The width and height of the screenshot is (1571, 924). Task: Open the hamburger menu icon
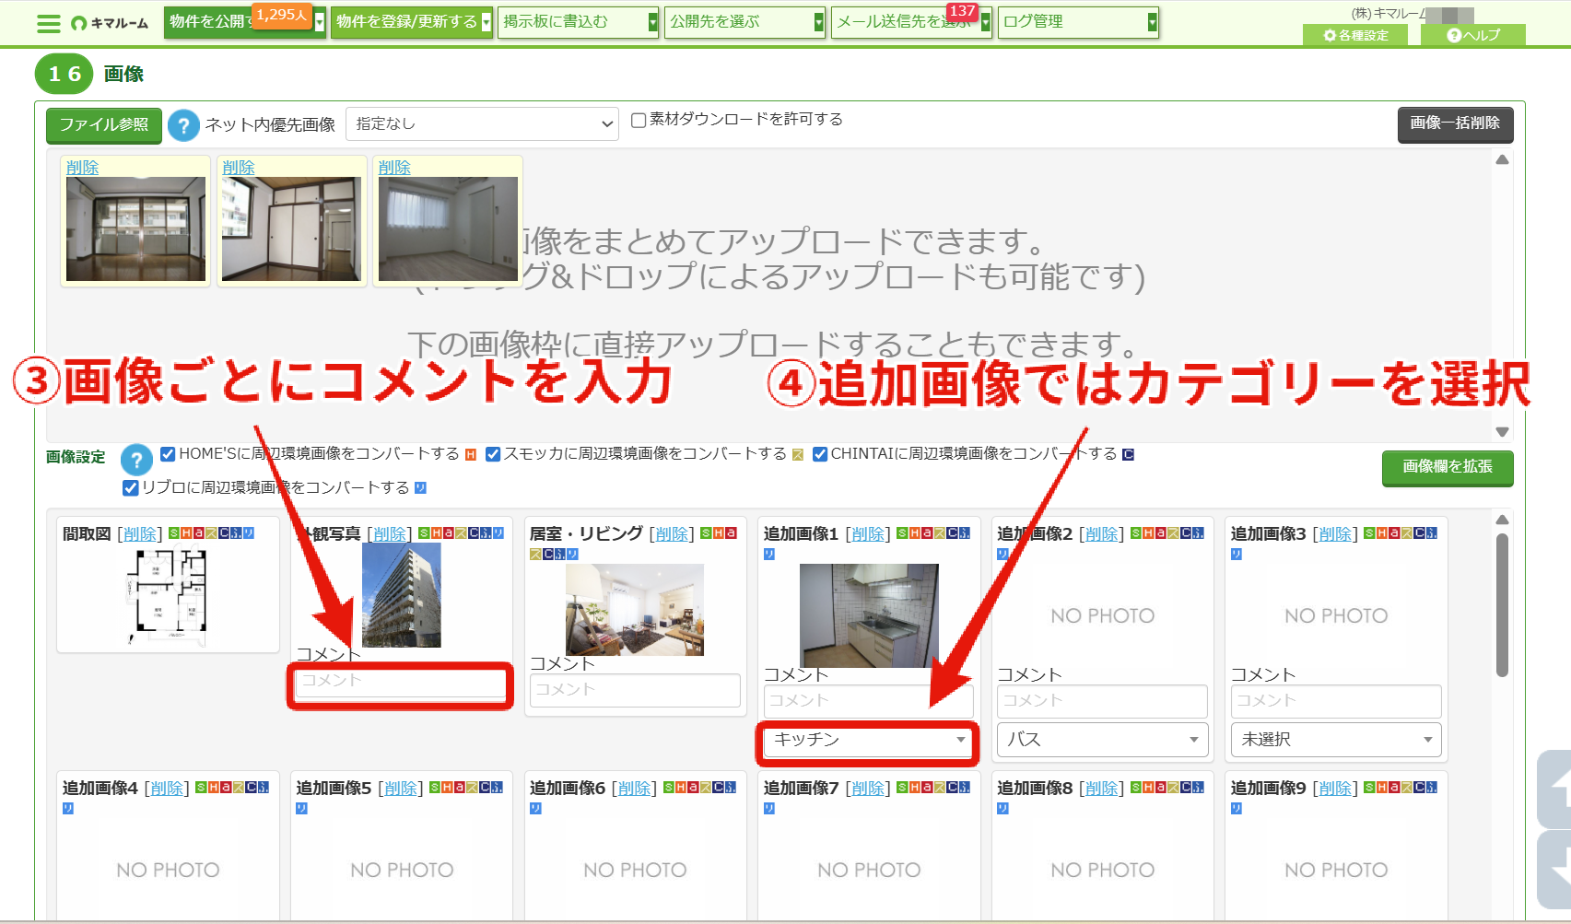pyautogui.click(x=48, y=23)
